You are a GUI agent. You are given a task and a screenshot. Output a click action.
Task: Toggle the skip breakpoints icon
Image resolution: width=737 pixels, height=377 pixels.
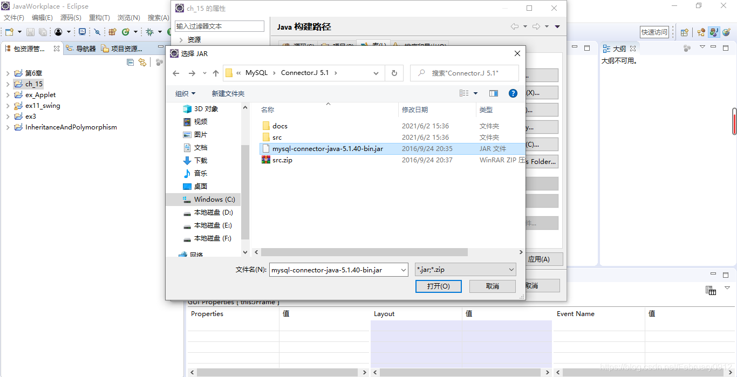click(x=98, y=32)
